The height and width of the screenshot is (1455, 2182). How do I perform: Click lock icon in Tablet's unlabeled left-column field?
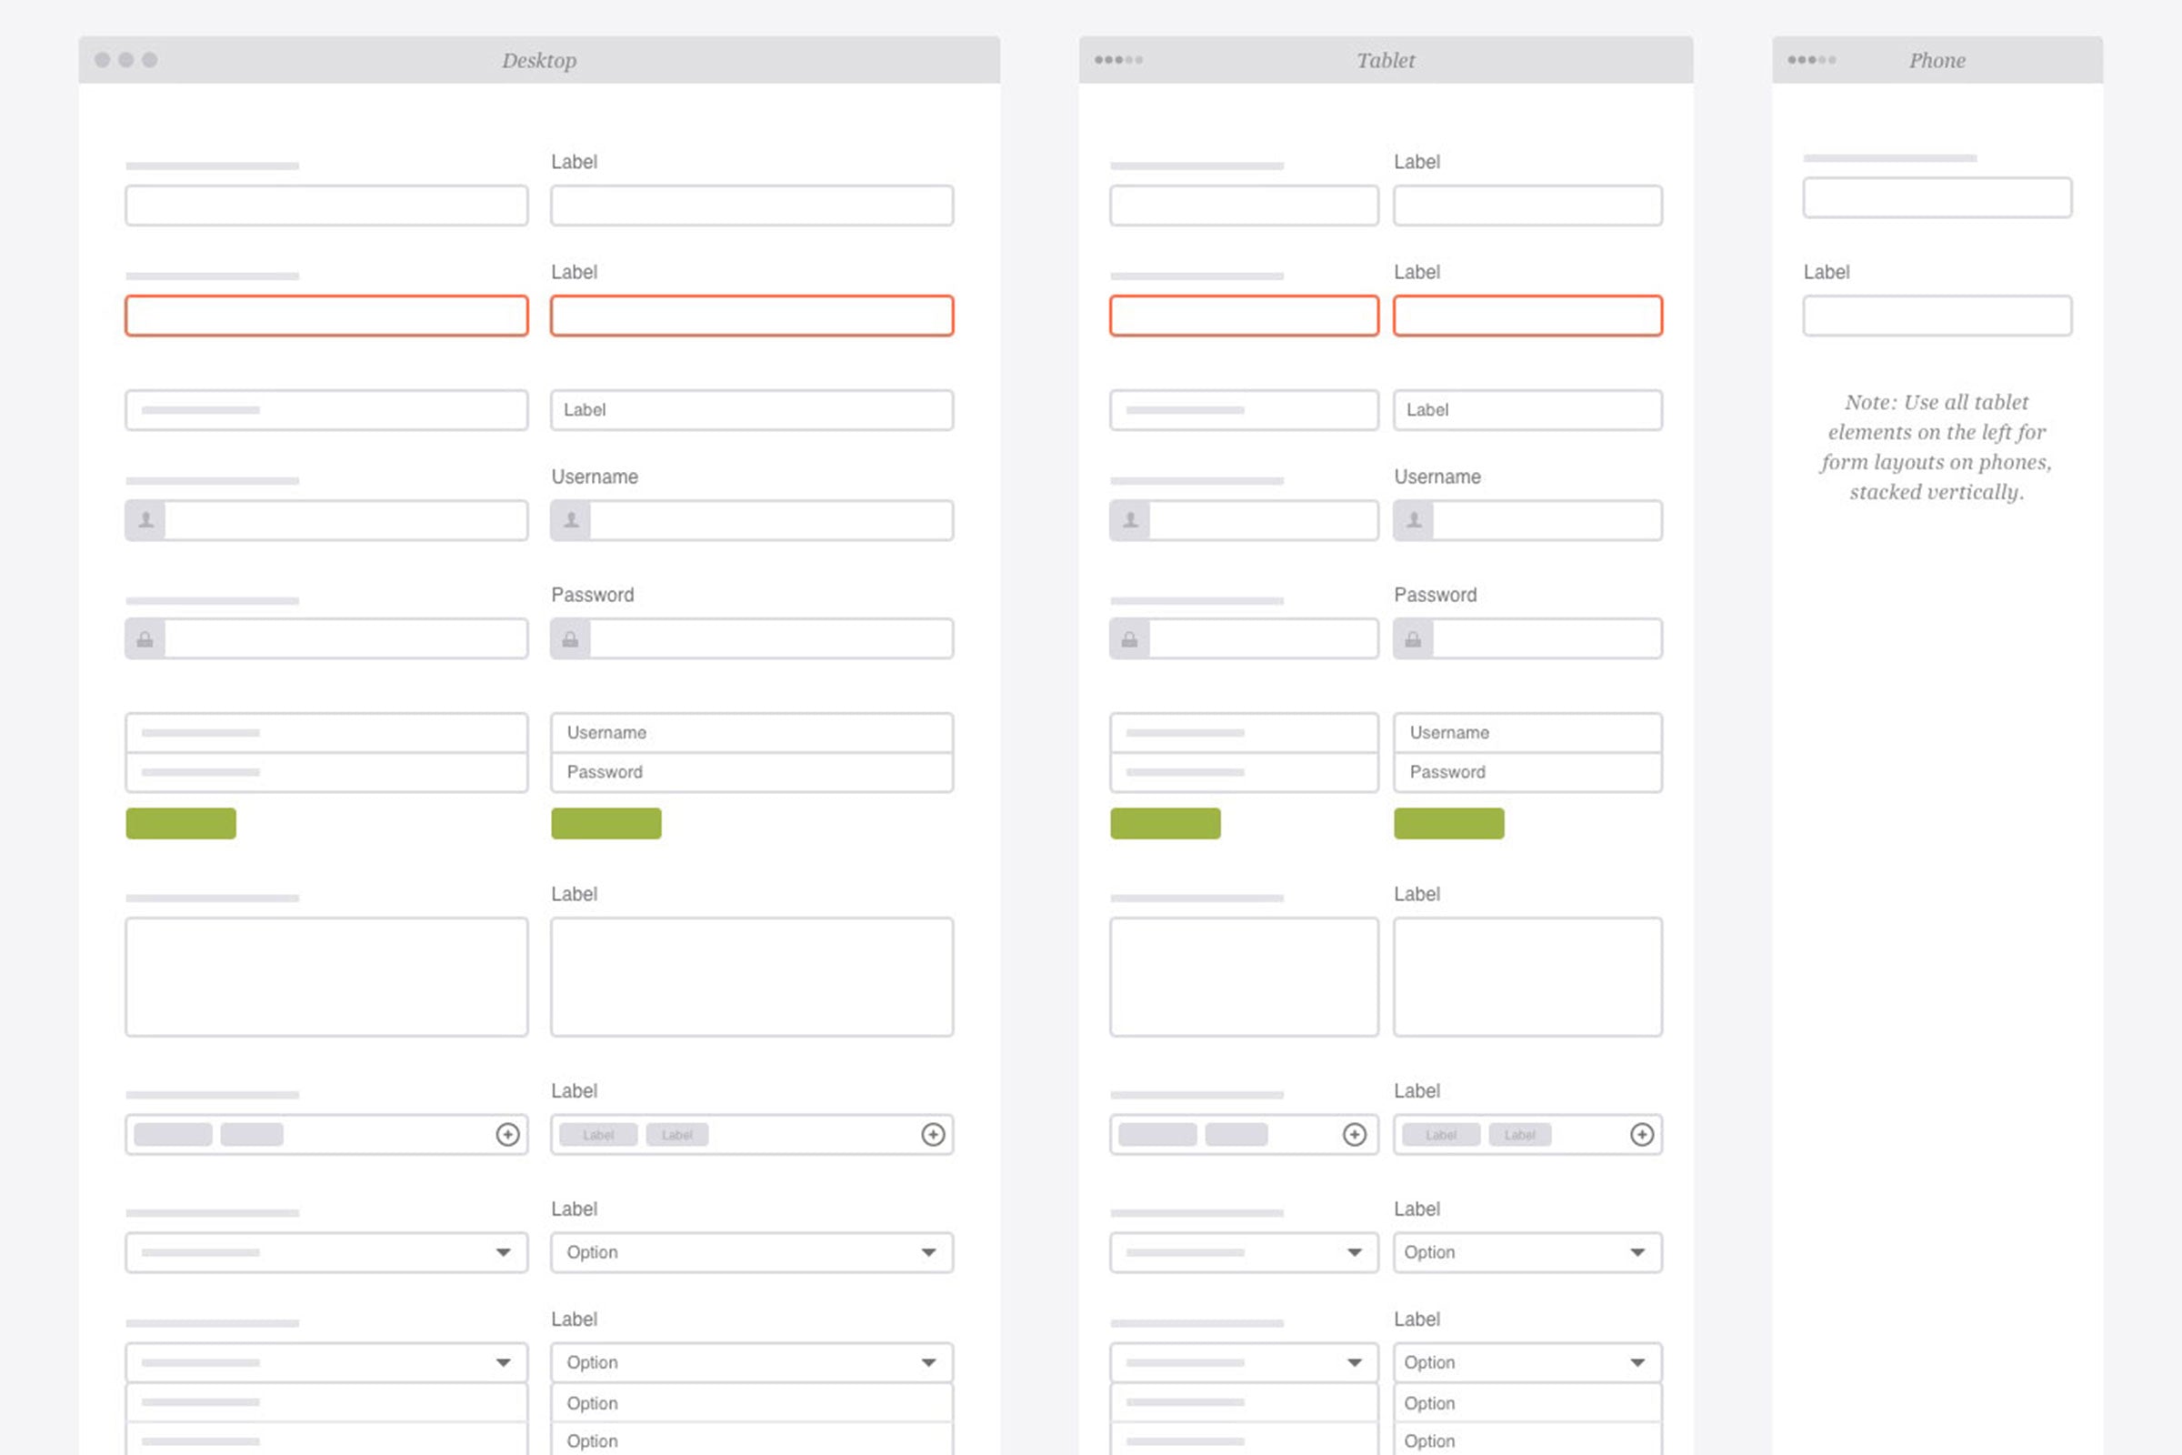1130,639
